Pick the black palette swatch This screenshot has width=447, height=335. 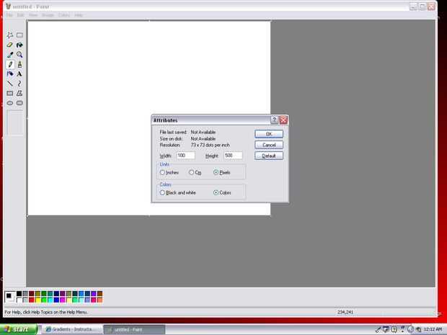coord(19,294)
